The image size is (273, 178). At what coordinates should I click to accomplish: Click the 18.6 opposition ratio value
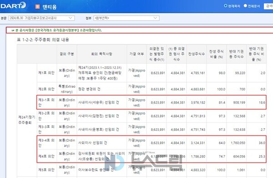click(x=262, y=103)
